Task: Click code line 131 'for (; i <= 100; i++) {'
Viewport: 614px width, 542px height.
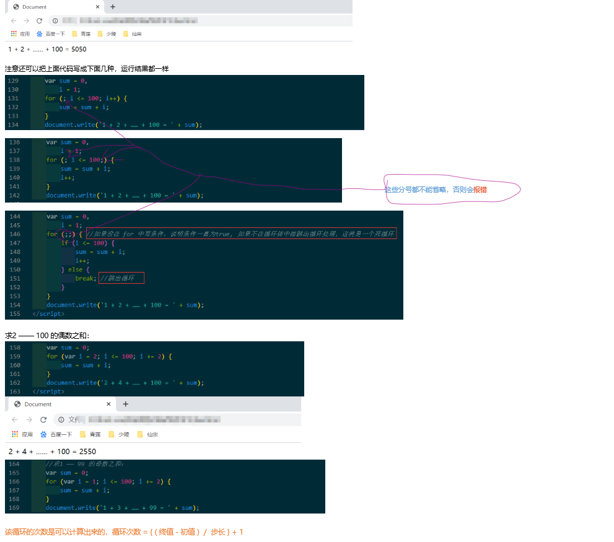Action: pos(86,98)
